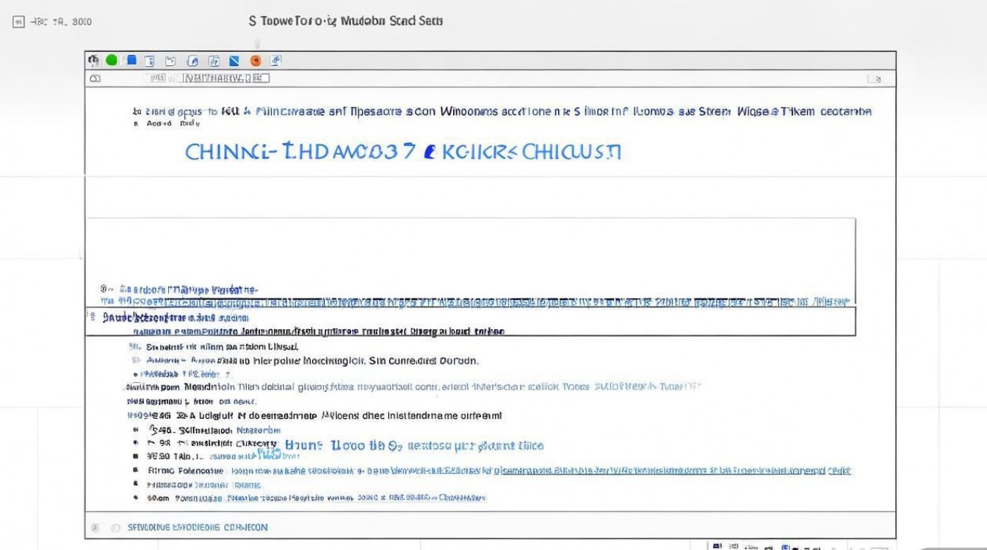The height and width of the screenshot is (550, 987).
Task: Click the green circle icon in the toolbar
Action: coord(112,61)
